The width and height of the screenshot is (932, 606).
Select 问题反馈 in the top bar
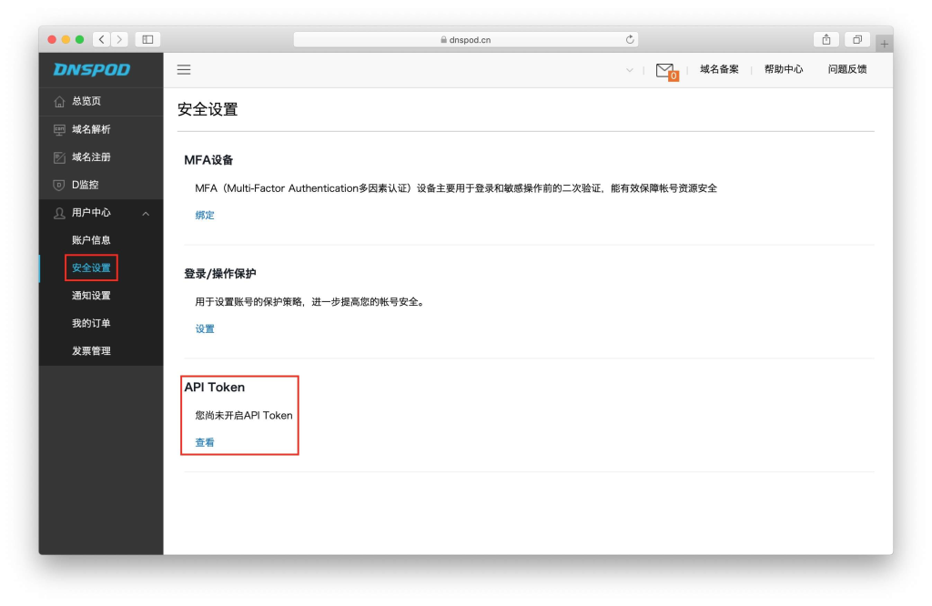click(x=847, y=69)
